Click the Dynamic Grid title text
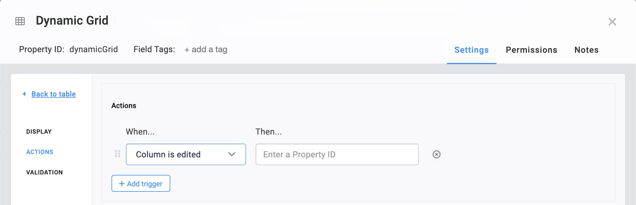Viewport: 636px width, 205px height. coord(72,21)
